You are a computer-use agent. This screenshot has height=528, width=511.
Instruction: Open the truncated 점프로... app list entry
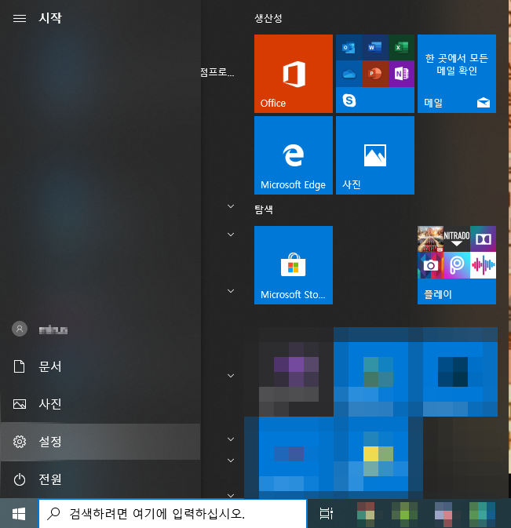pyautogui.click(x=217, y=72)
